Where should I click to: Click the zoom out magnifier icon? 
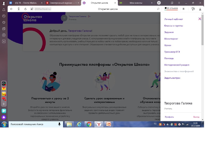158,9
